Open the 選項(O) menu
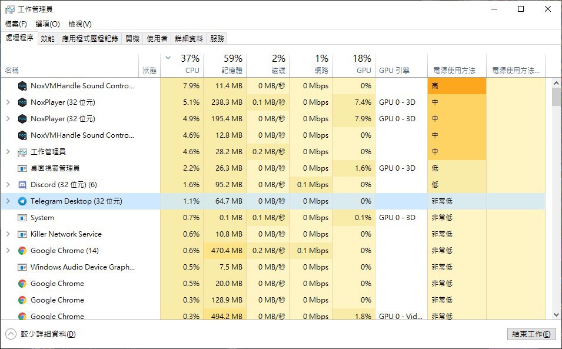 tap(48, 24)
